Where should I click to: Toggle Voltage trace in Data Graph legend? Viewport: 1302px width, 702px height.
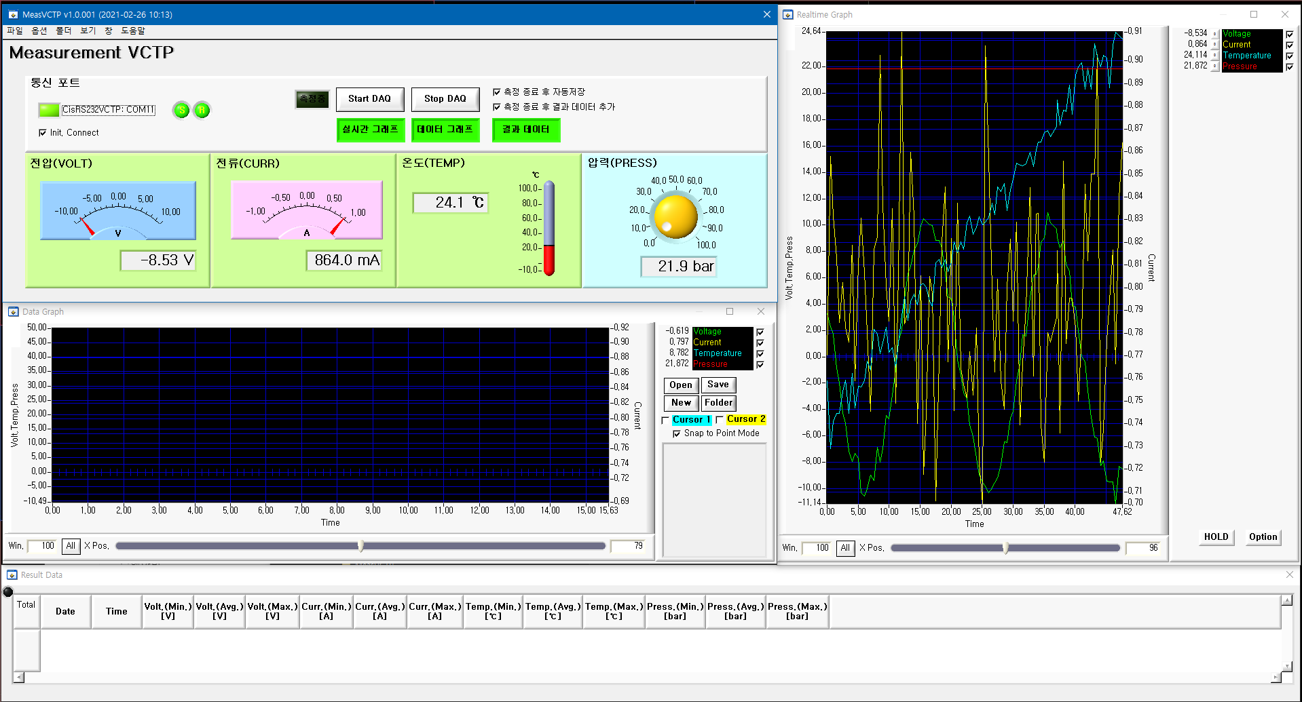click(760, 332)
